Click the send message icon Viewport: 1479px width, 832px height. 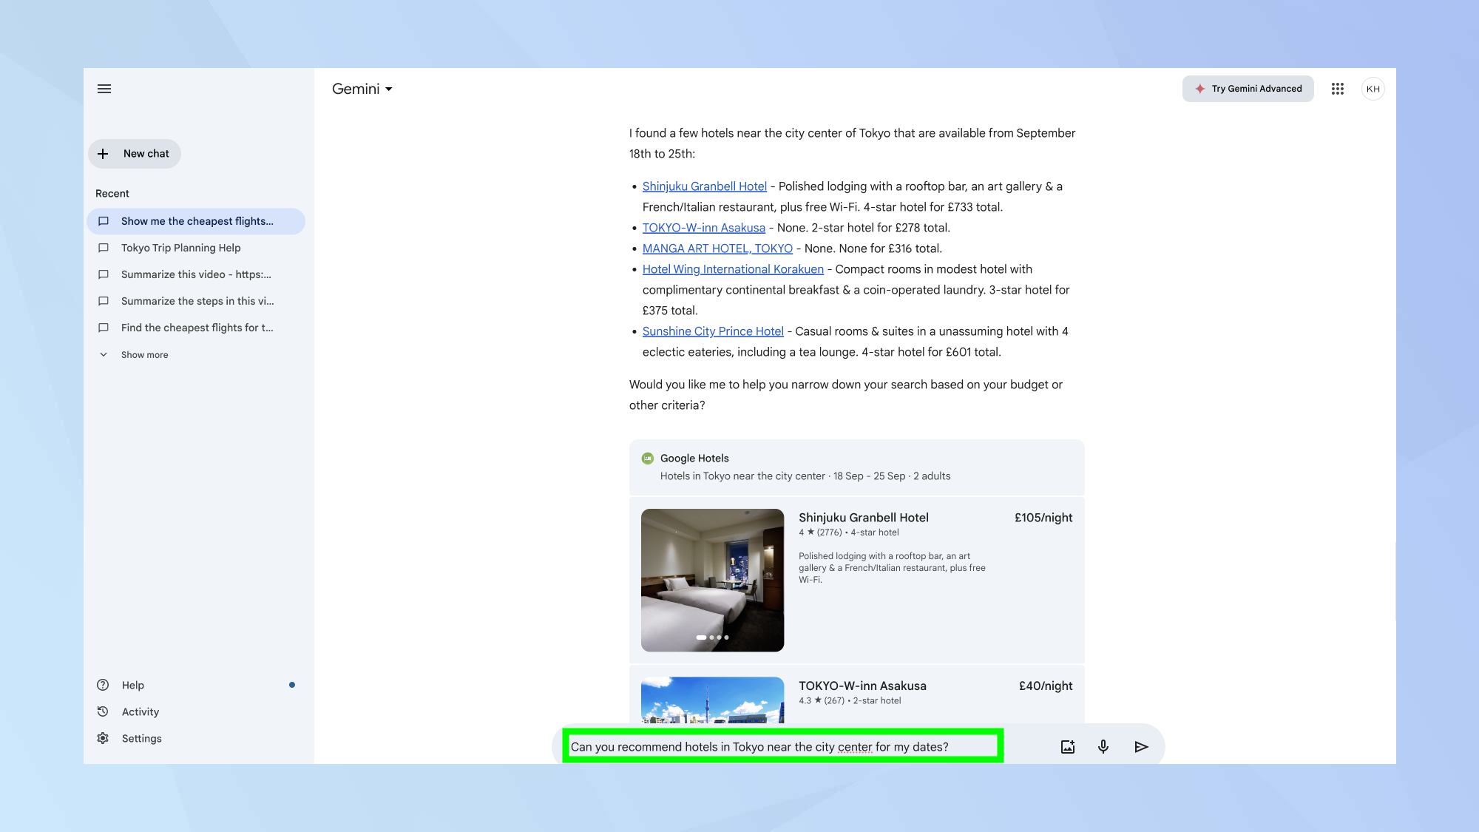(1141, 747)
